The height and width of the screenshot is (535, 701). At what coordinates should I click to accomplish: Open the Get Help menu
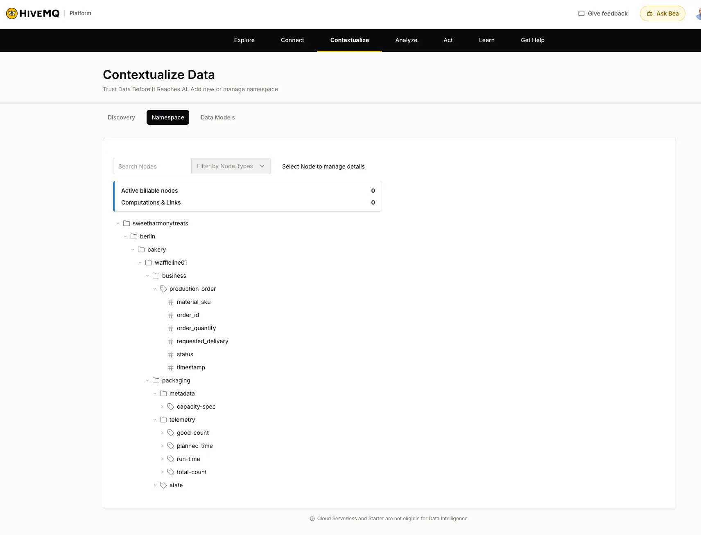coord(533,40)
